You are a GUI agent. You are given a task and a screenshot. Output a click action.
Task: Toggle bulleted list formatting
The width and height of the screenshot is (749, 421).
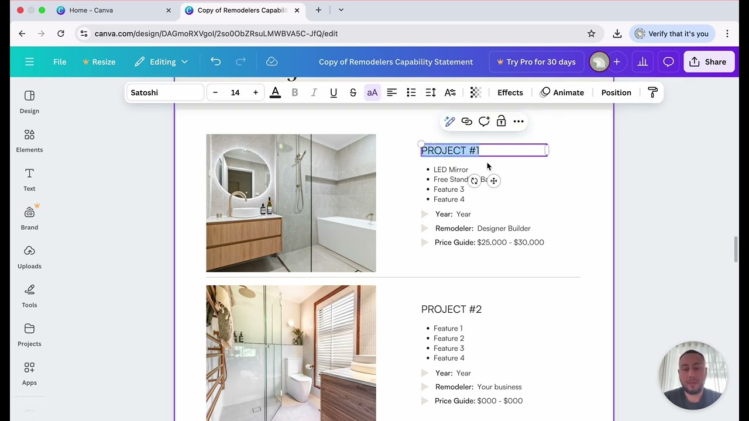(411, 92)
